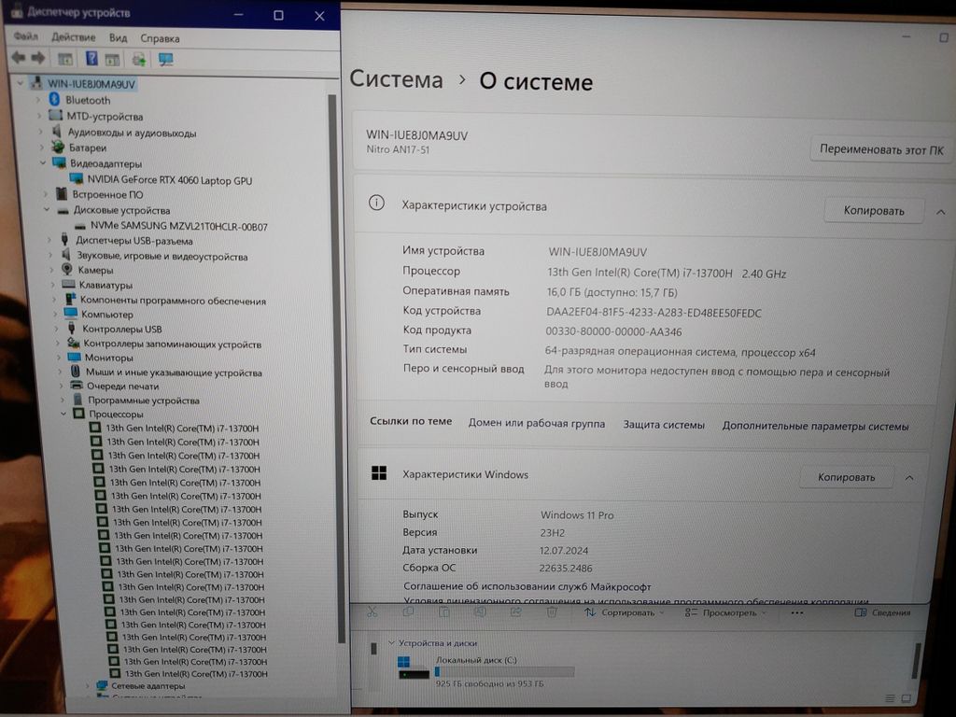Click the Переименовать этот ПК button
Image resolution: width=956 pixels, height=717 pixels.
[880, 149]
